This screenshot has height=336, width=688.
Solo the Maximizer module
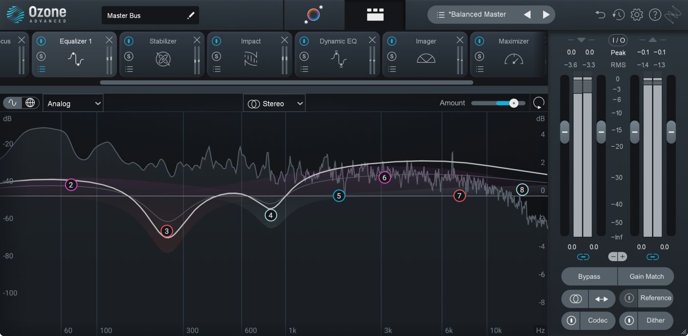[480, 56]
